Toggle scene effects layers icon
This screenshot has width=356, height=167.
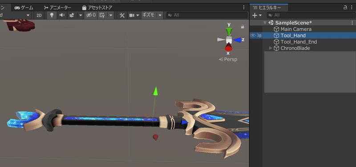pyautogui.click(x=72, y=15)
